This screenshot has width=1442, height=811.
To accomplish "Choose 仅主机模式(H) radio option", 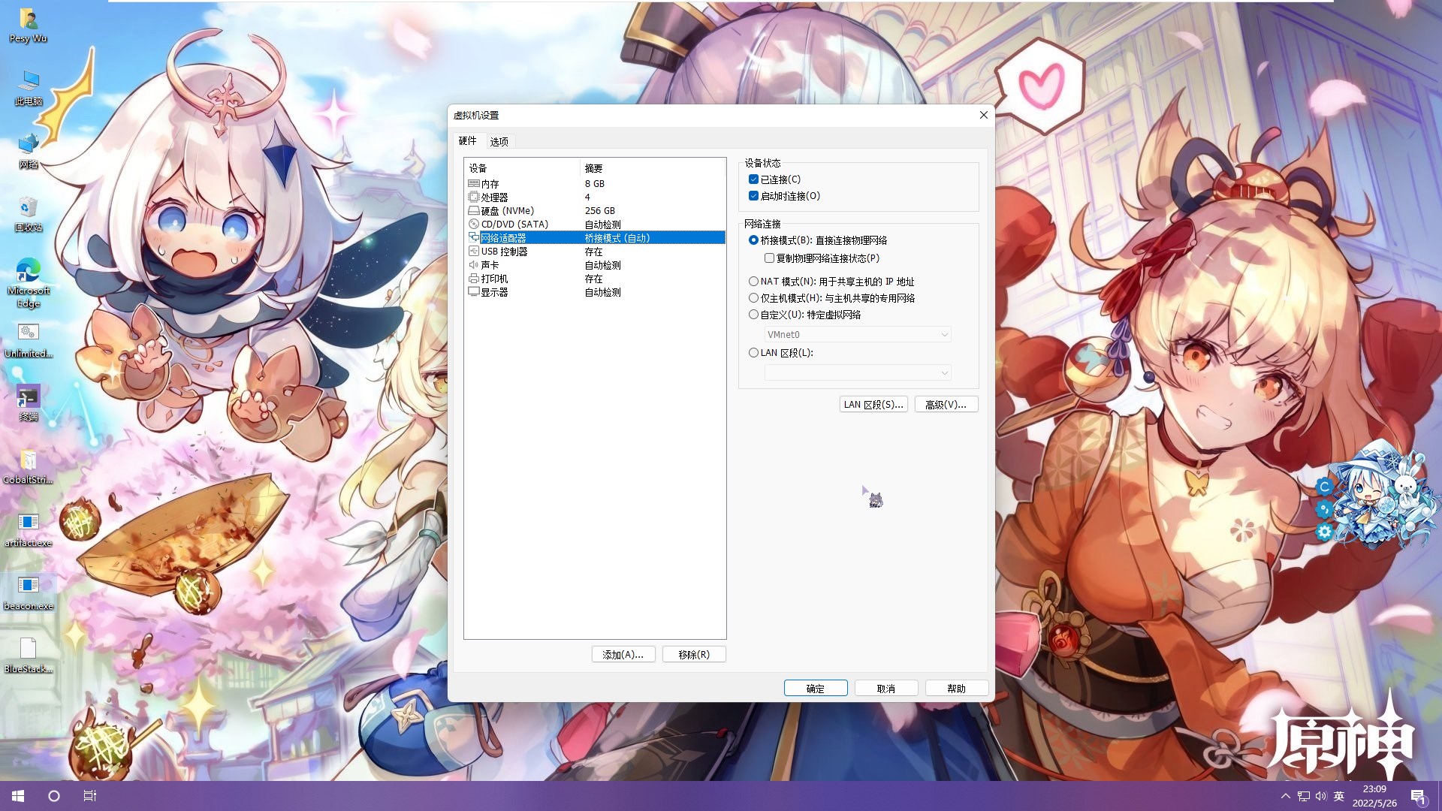I will tap(753, 298).
